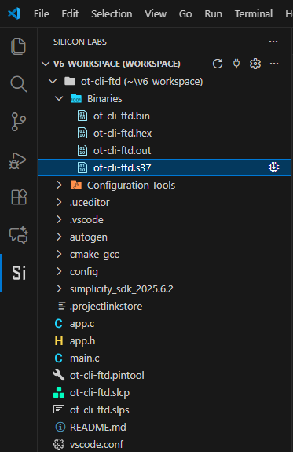293x452 pixels.
Task: Collapse the V6_WORKSPACE section chevron
Action: (46, 64)
